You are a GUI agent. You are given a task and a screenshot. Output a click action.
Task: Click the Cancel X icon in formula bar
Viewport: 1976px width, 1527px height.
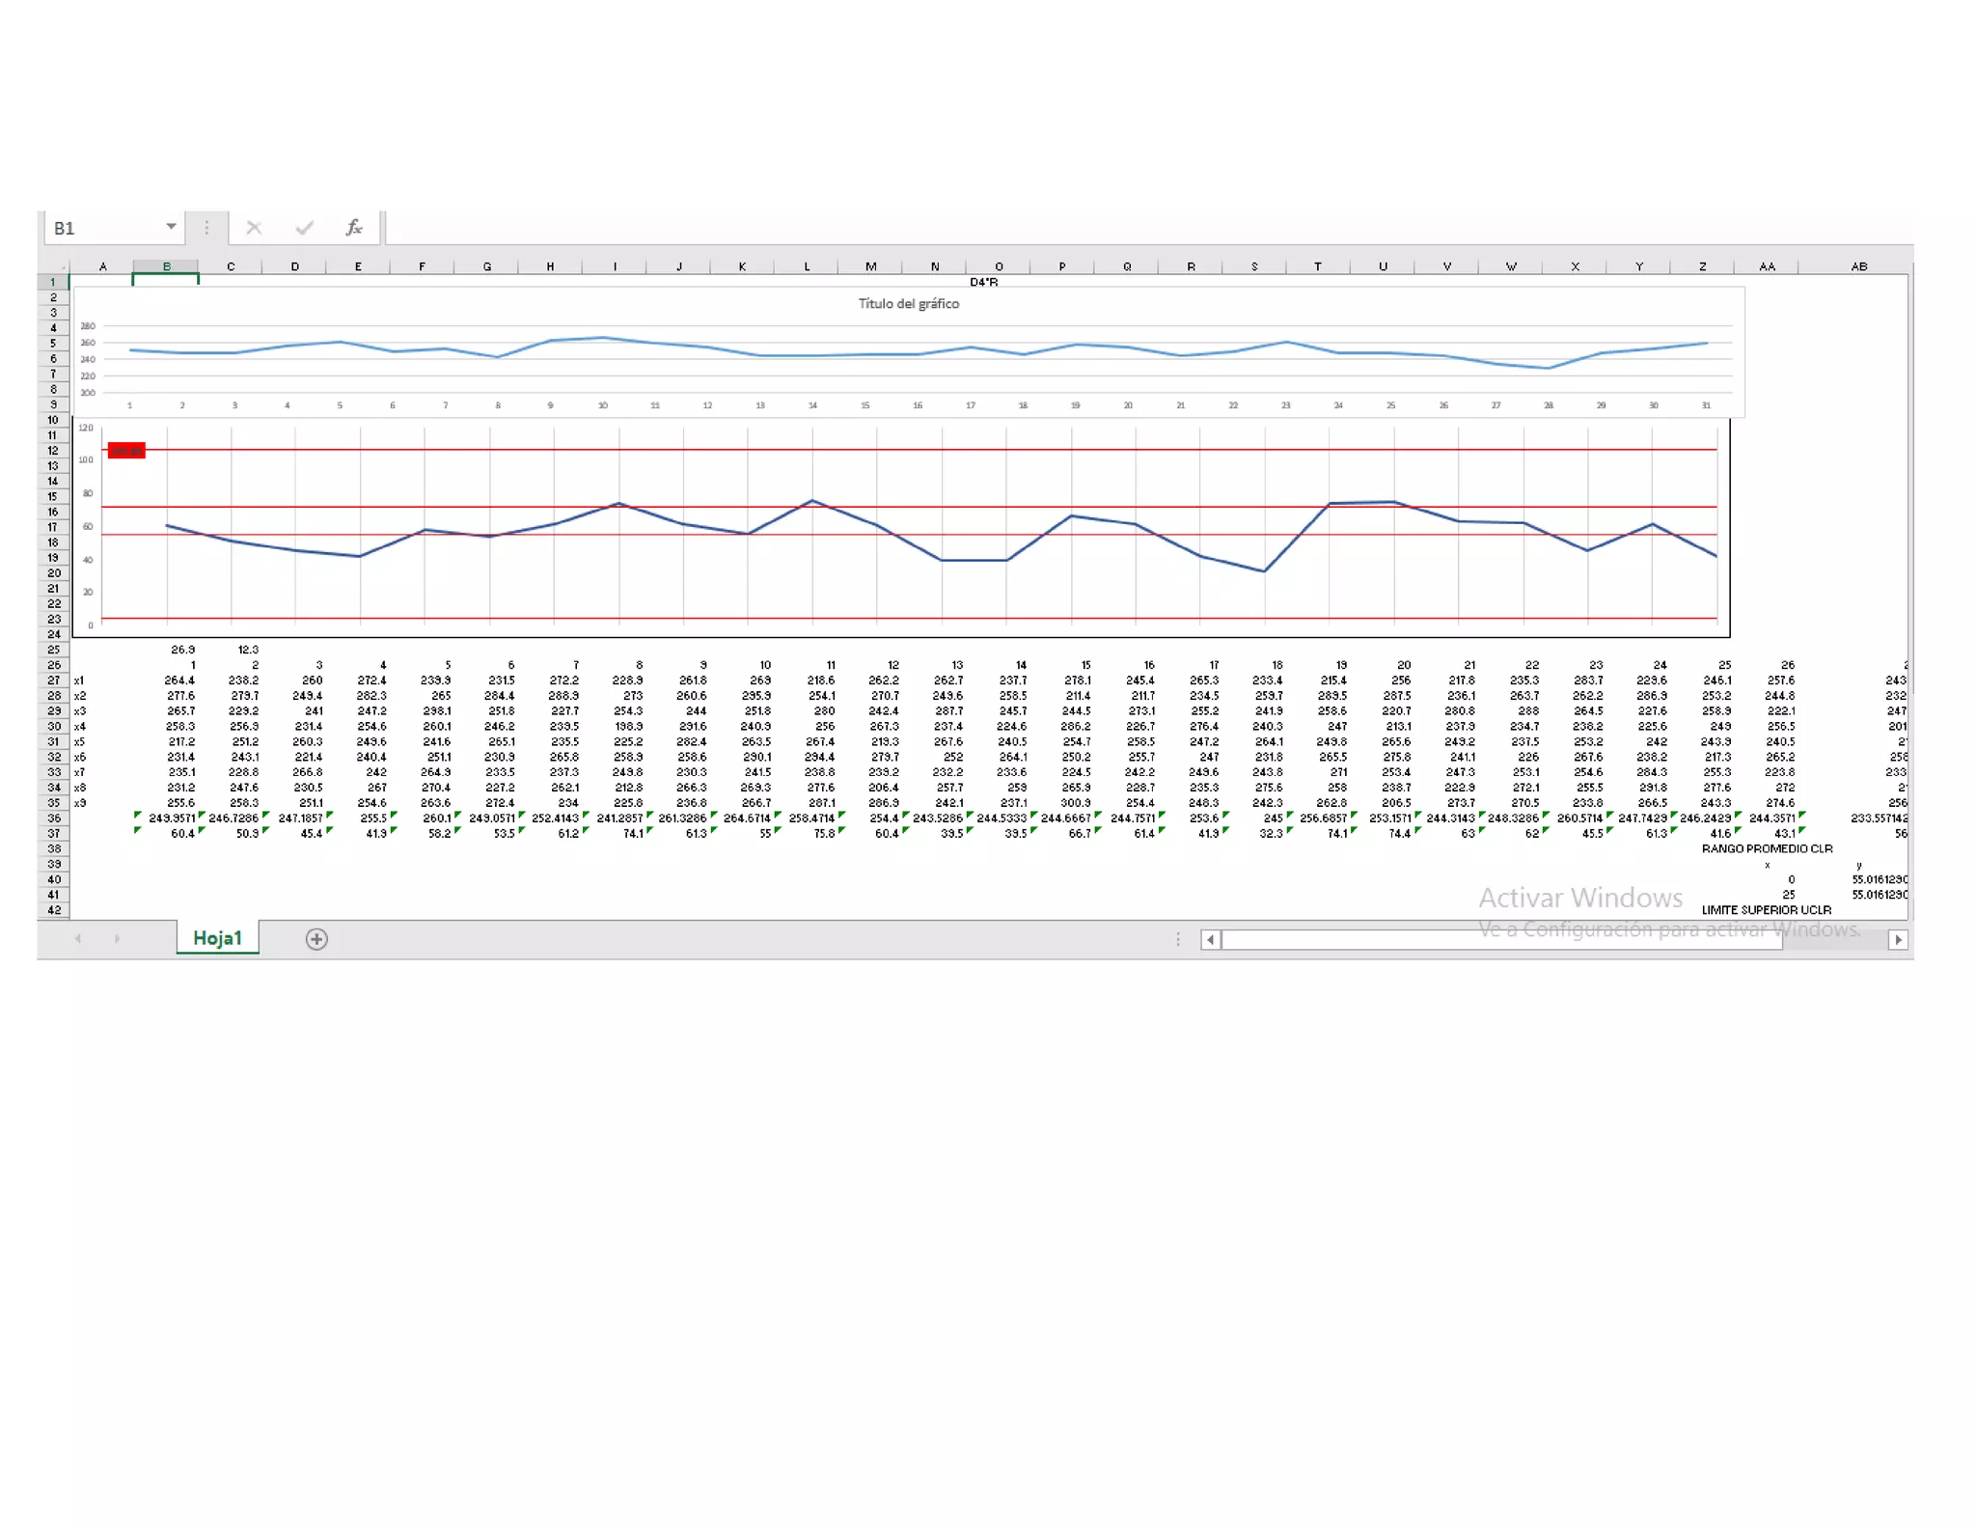254,228
